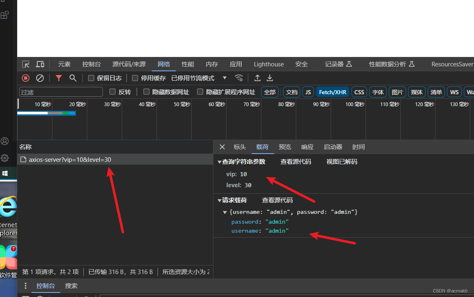Switch to the Elements tab (元素)
The image size is (474, 297).
[64, 64]
